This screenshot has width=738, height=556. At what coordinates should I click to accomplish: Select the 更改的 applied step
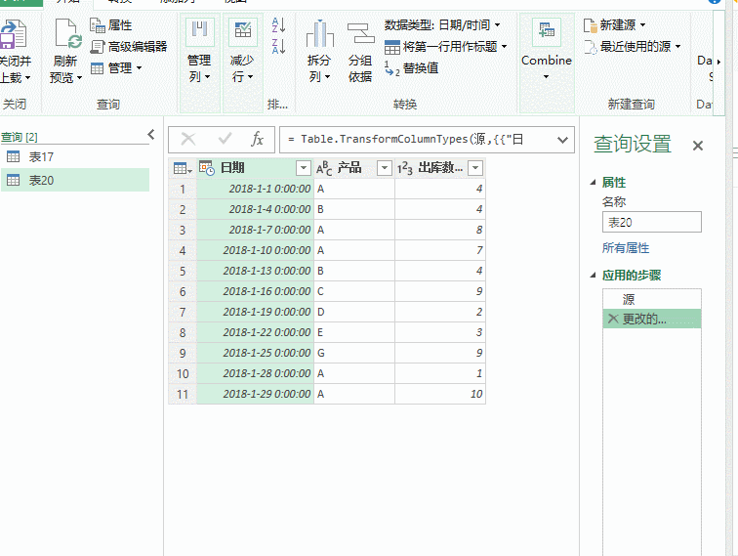point(652,319)
